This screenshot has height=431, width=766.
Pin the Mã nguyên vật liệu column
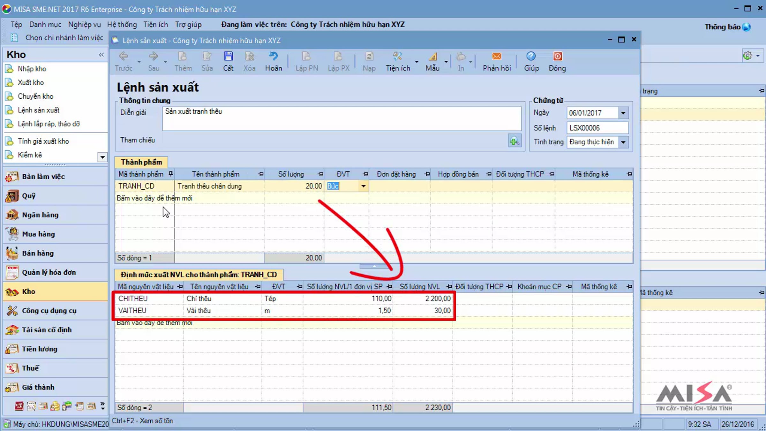tap(180, 287)
